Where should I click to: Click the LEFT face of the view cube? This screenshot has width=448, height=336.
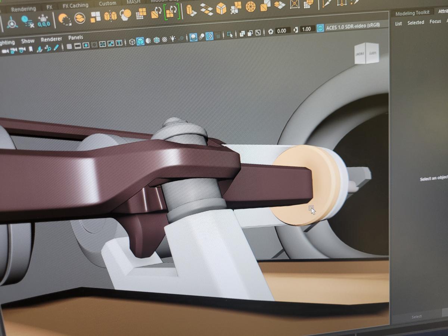(x=372, y=53)
